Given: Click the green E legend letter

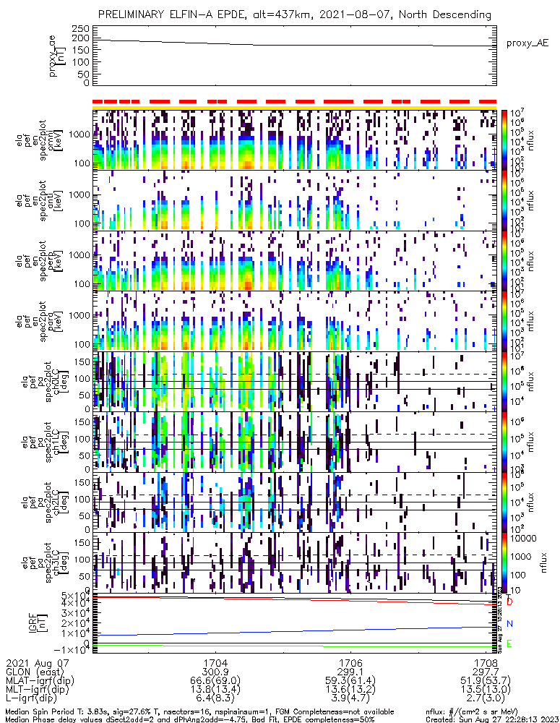Looking at the screenshot, I should pyautogui.click(x=509, y=644).
